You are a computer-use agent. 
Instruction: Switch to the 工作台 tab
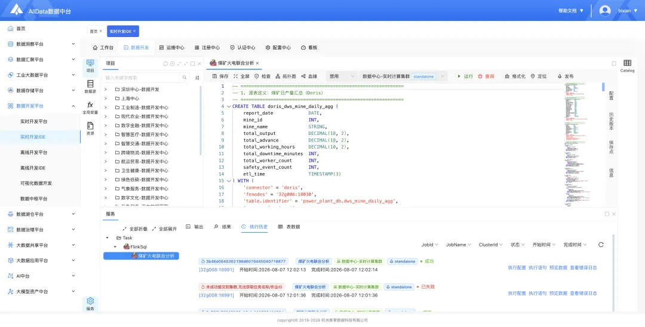coord(103,48)
